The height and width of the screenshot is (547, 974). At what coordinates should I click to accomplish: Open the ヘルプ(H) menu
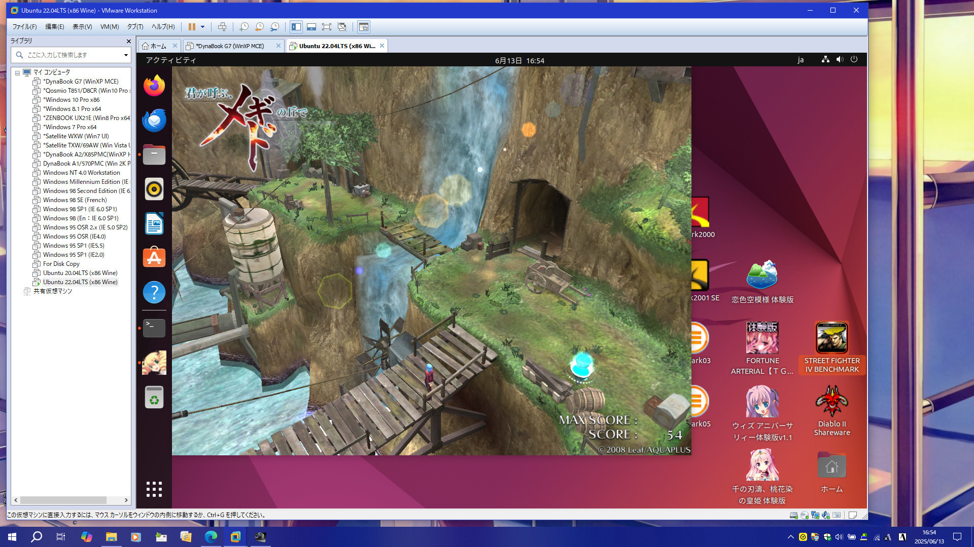coord(163,27)
